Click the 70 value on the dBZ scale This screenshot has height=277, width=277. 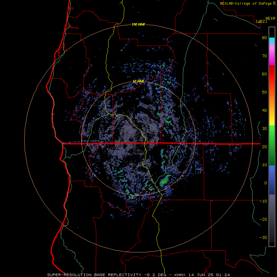264,56
